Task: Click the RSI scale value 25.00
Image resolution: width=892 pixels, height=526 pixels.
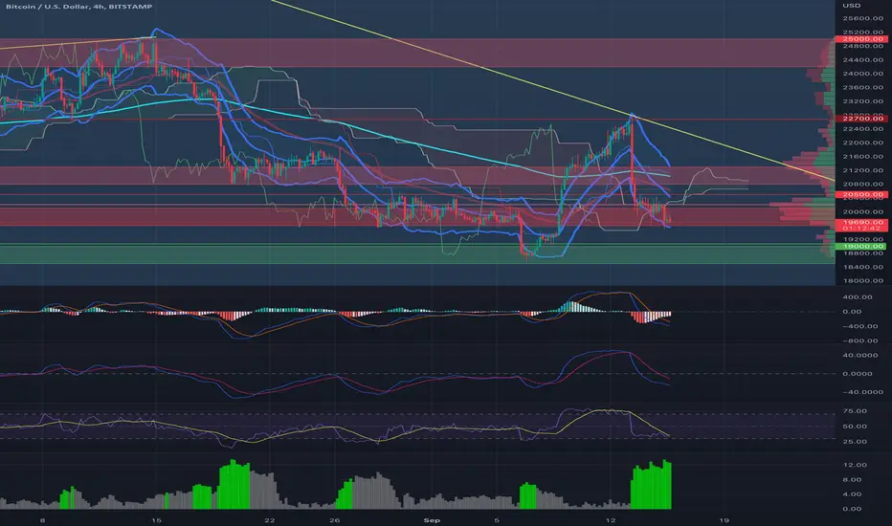Action: (x=855, y=441)
